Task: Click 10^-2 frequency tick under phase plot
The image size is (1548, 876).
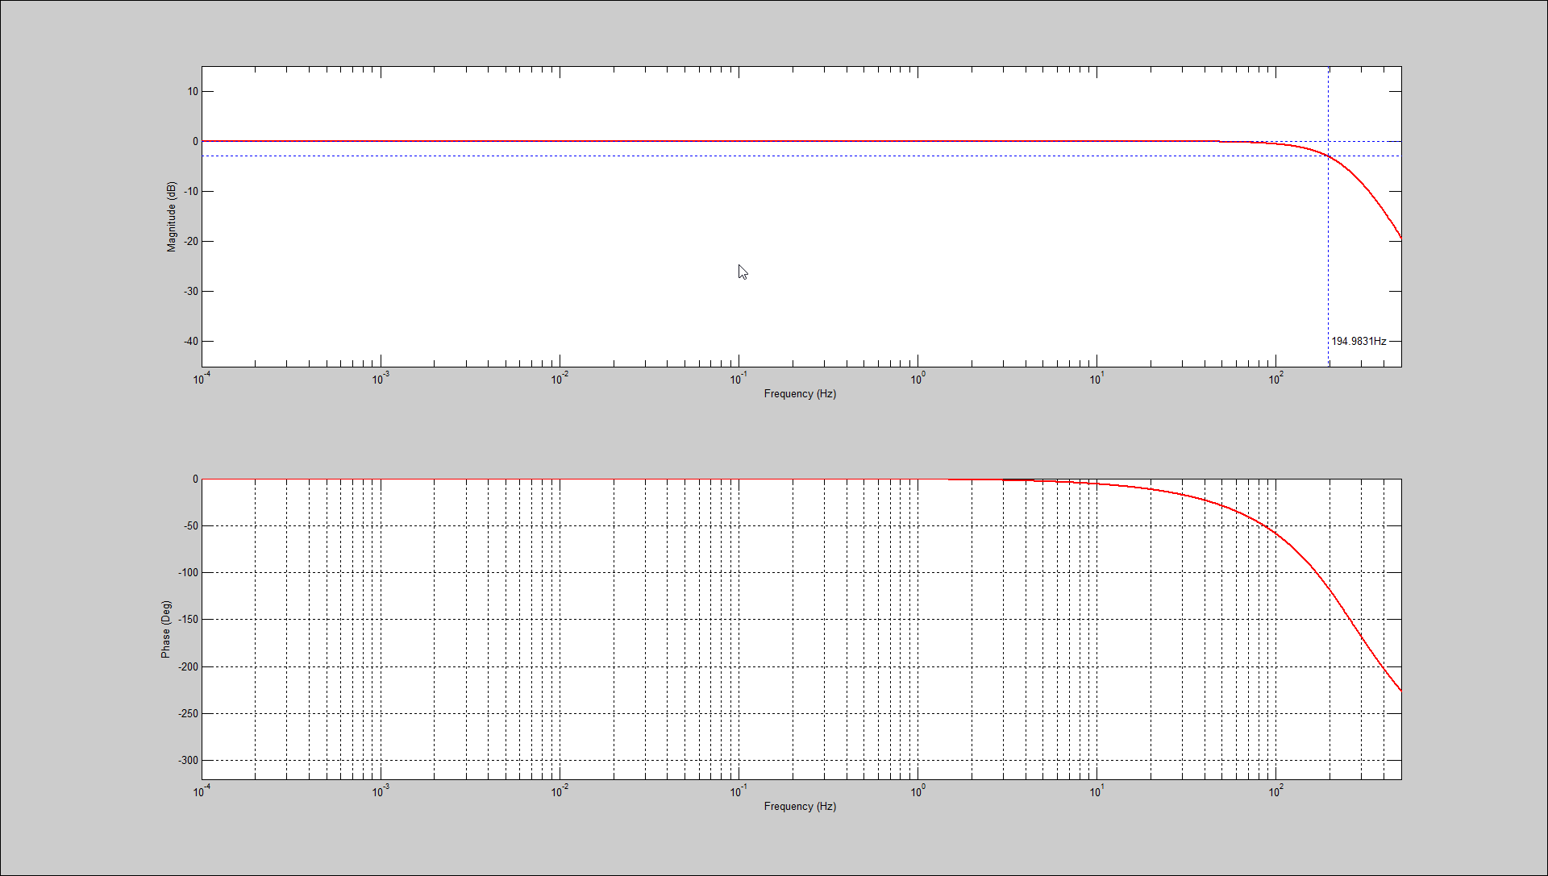Action: point(560,791)
